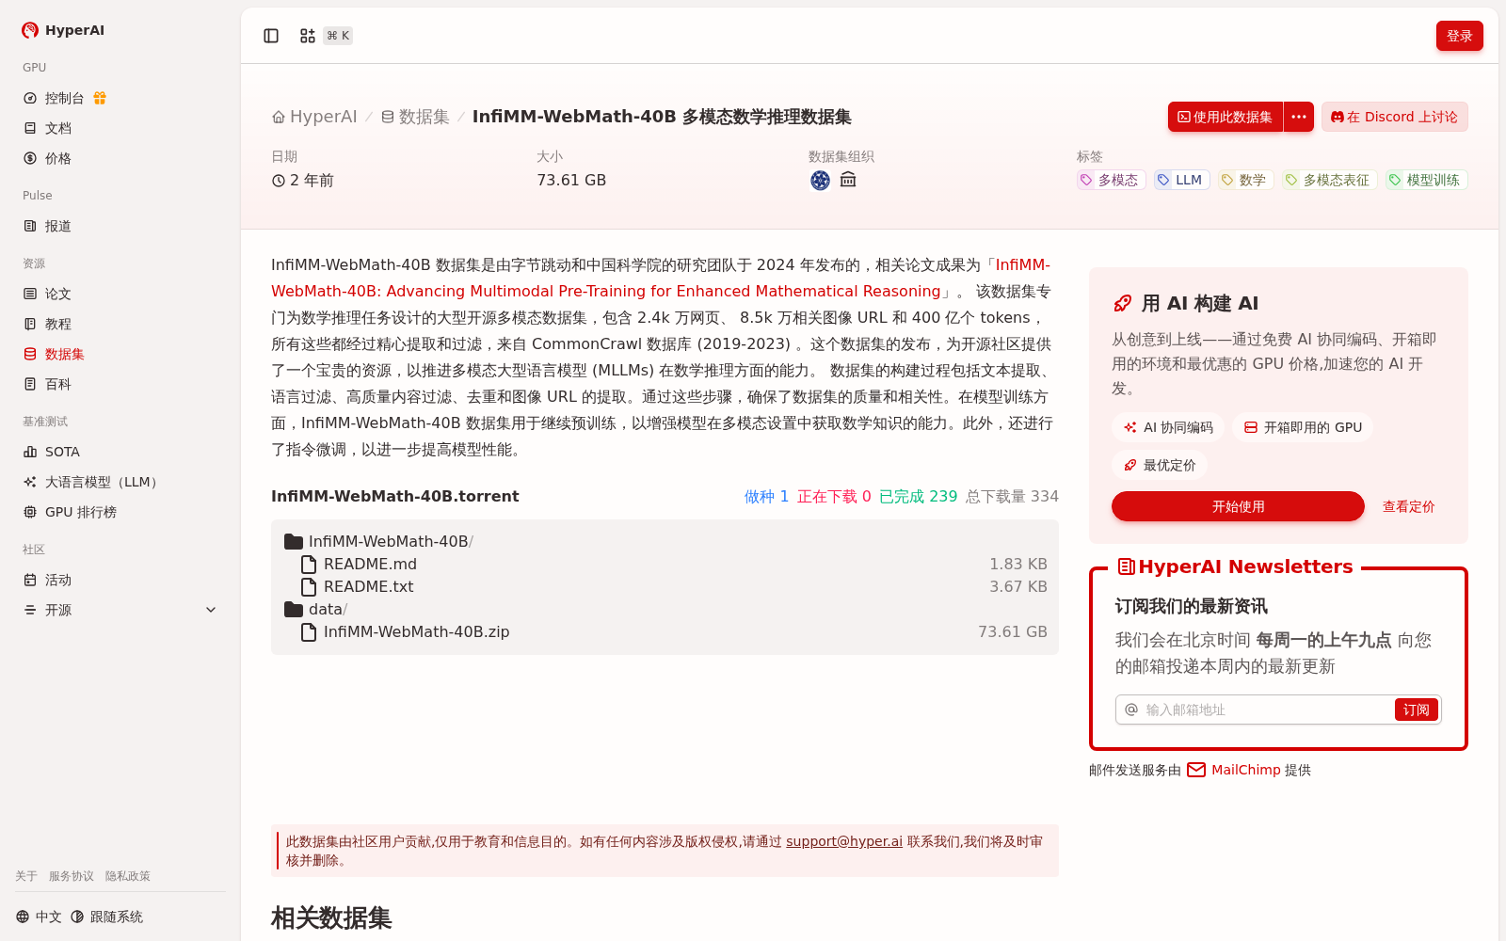Click 最优定价 chip

(x=1160, y=465)
